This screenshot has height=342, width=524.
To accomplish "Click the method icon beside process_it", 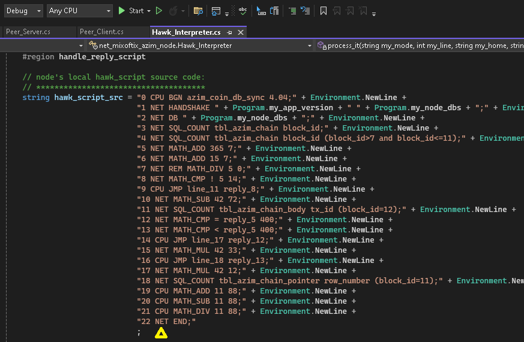I will 322,46.
